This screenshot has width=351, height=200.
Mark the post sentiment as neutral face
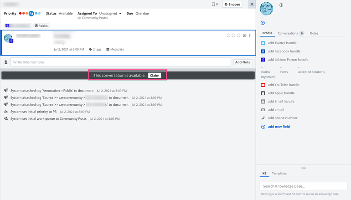(x=233, y=36)
